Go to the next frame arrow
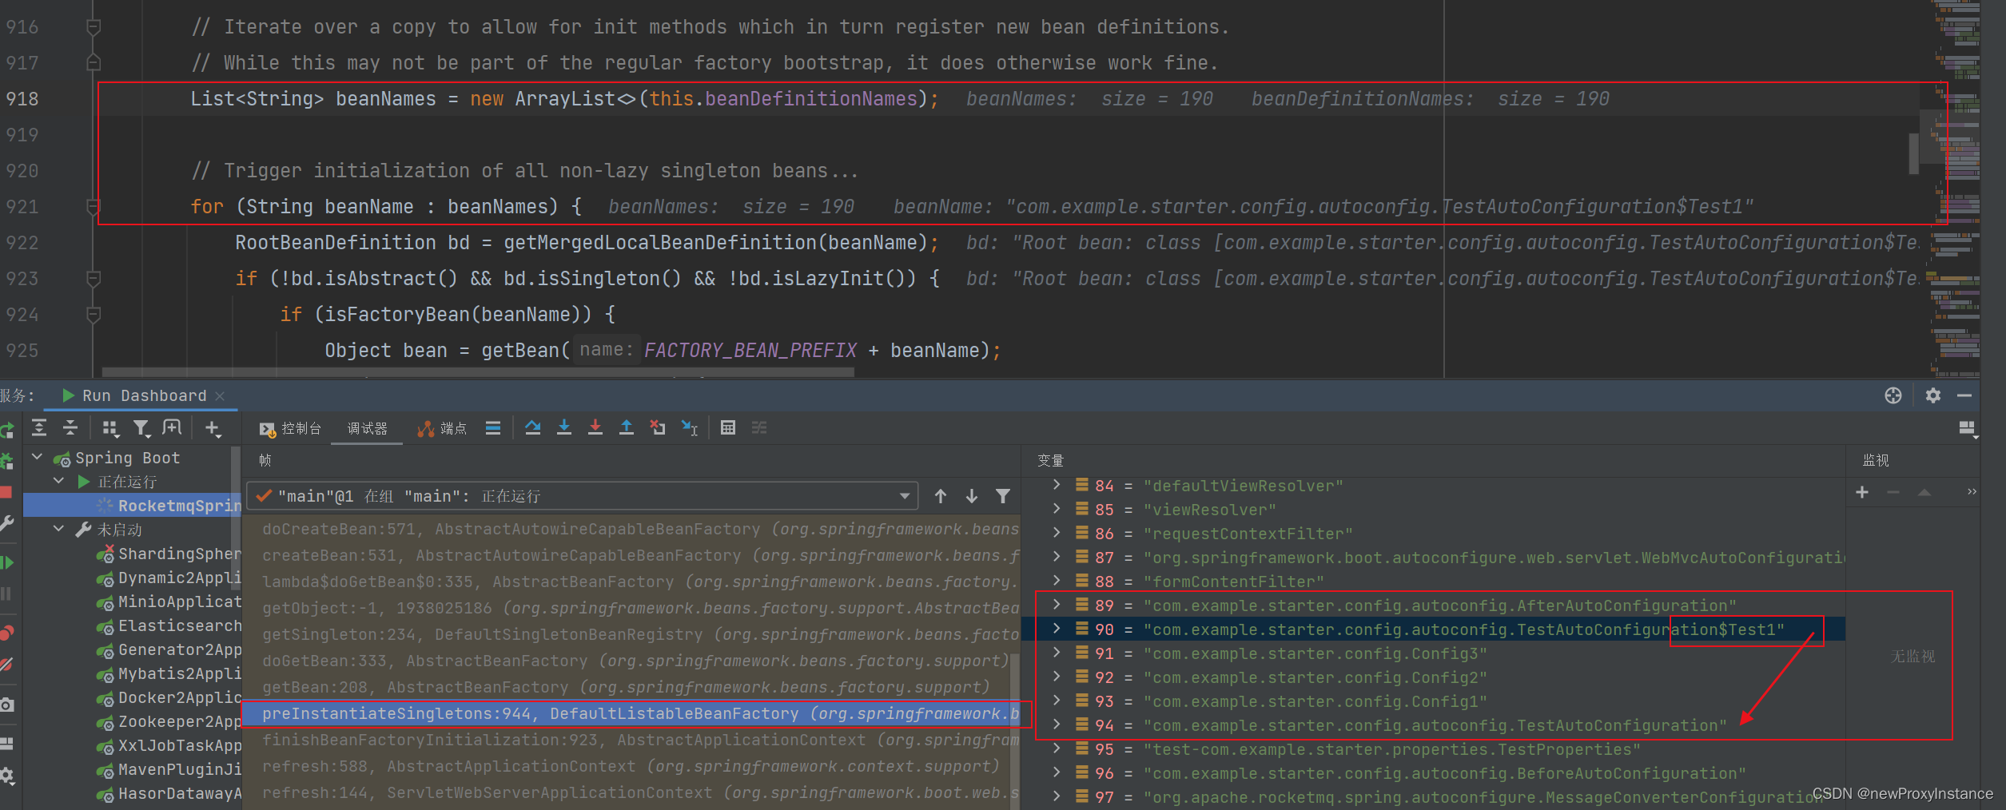The image size is (2006, 810). [972, 496]
